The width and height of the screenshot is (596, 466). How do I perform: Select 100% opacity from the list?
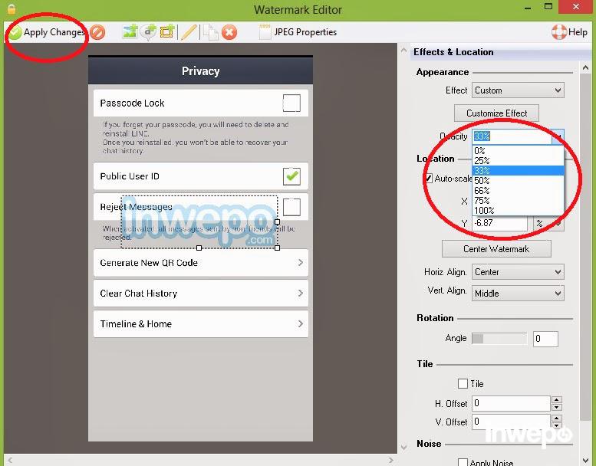518,210
